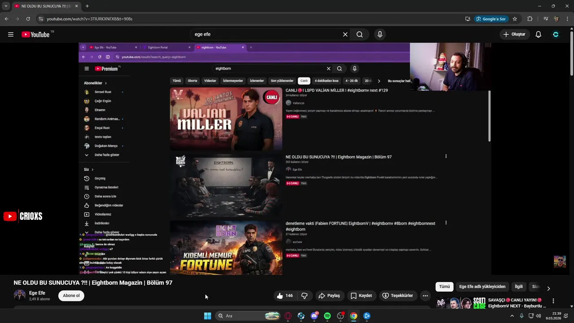574x323 pixels.
Task: Reload the page
Action: click(28, 19)
